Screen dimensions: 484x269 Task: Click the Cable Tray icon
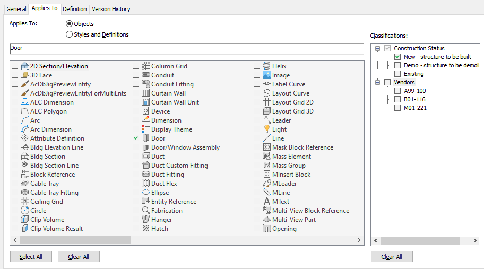pyautogui.click(x=25, y=184)
